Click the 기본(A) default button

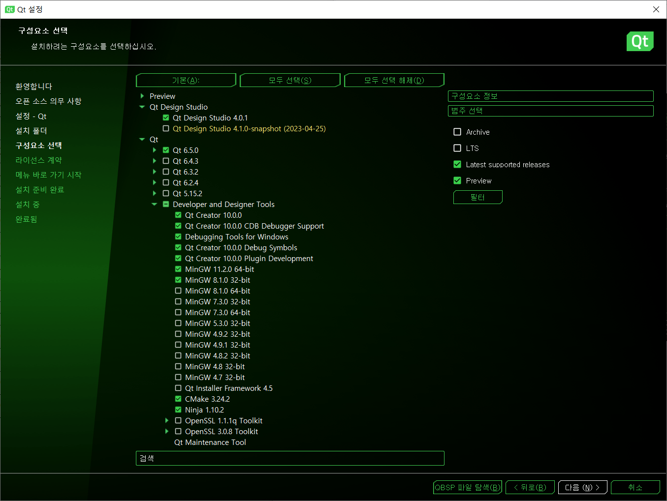pos(186,80)
